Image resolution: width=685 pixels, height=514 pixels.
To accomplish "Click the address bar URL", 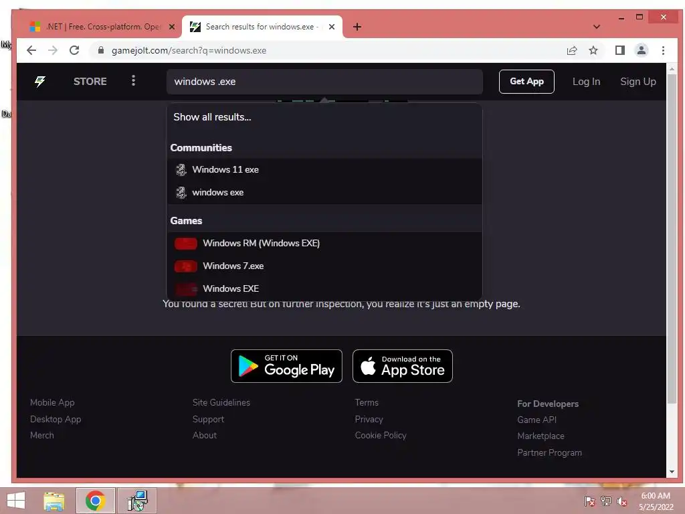I will pyautogui.click(x=189, y=50).
